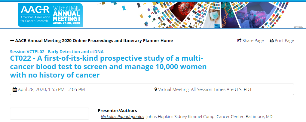This screenshot has width=306, height=122.
Task: Select the red coronavirus image in banner
Action: pos(182,11)
